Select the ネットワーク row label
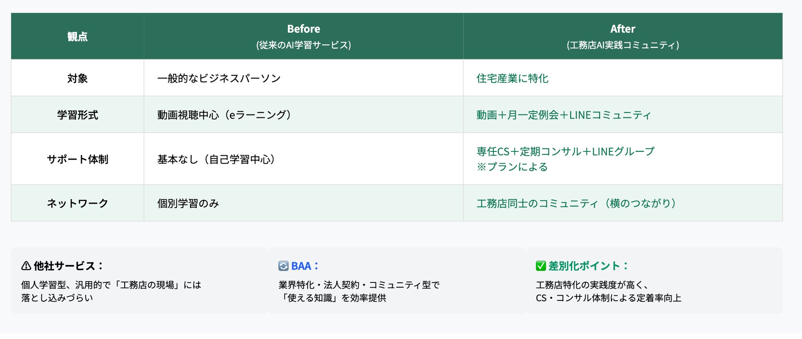The width and height of the screenshot is (802, 339). pos(77,203)
